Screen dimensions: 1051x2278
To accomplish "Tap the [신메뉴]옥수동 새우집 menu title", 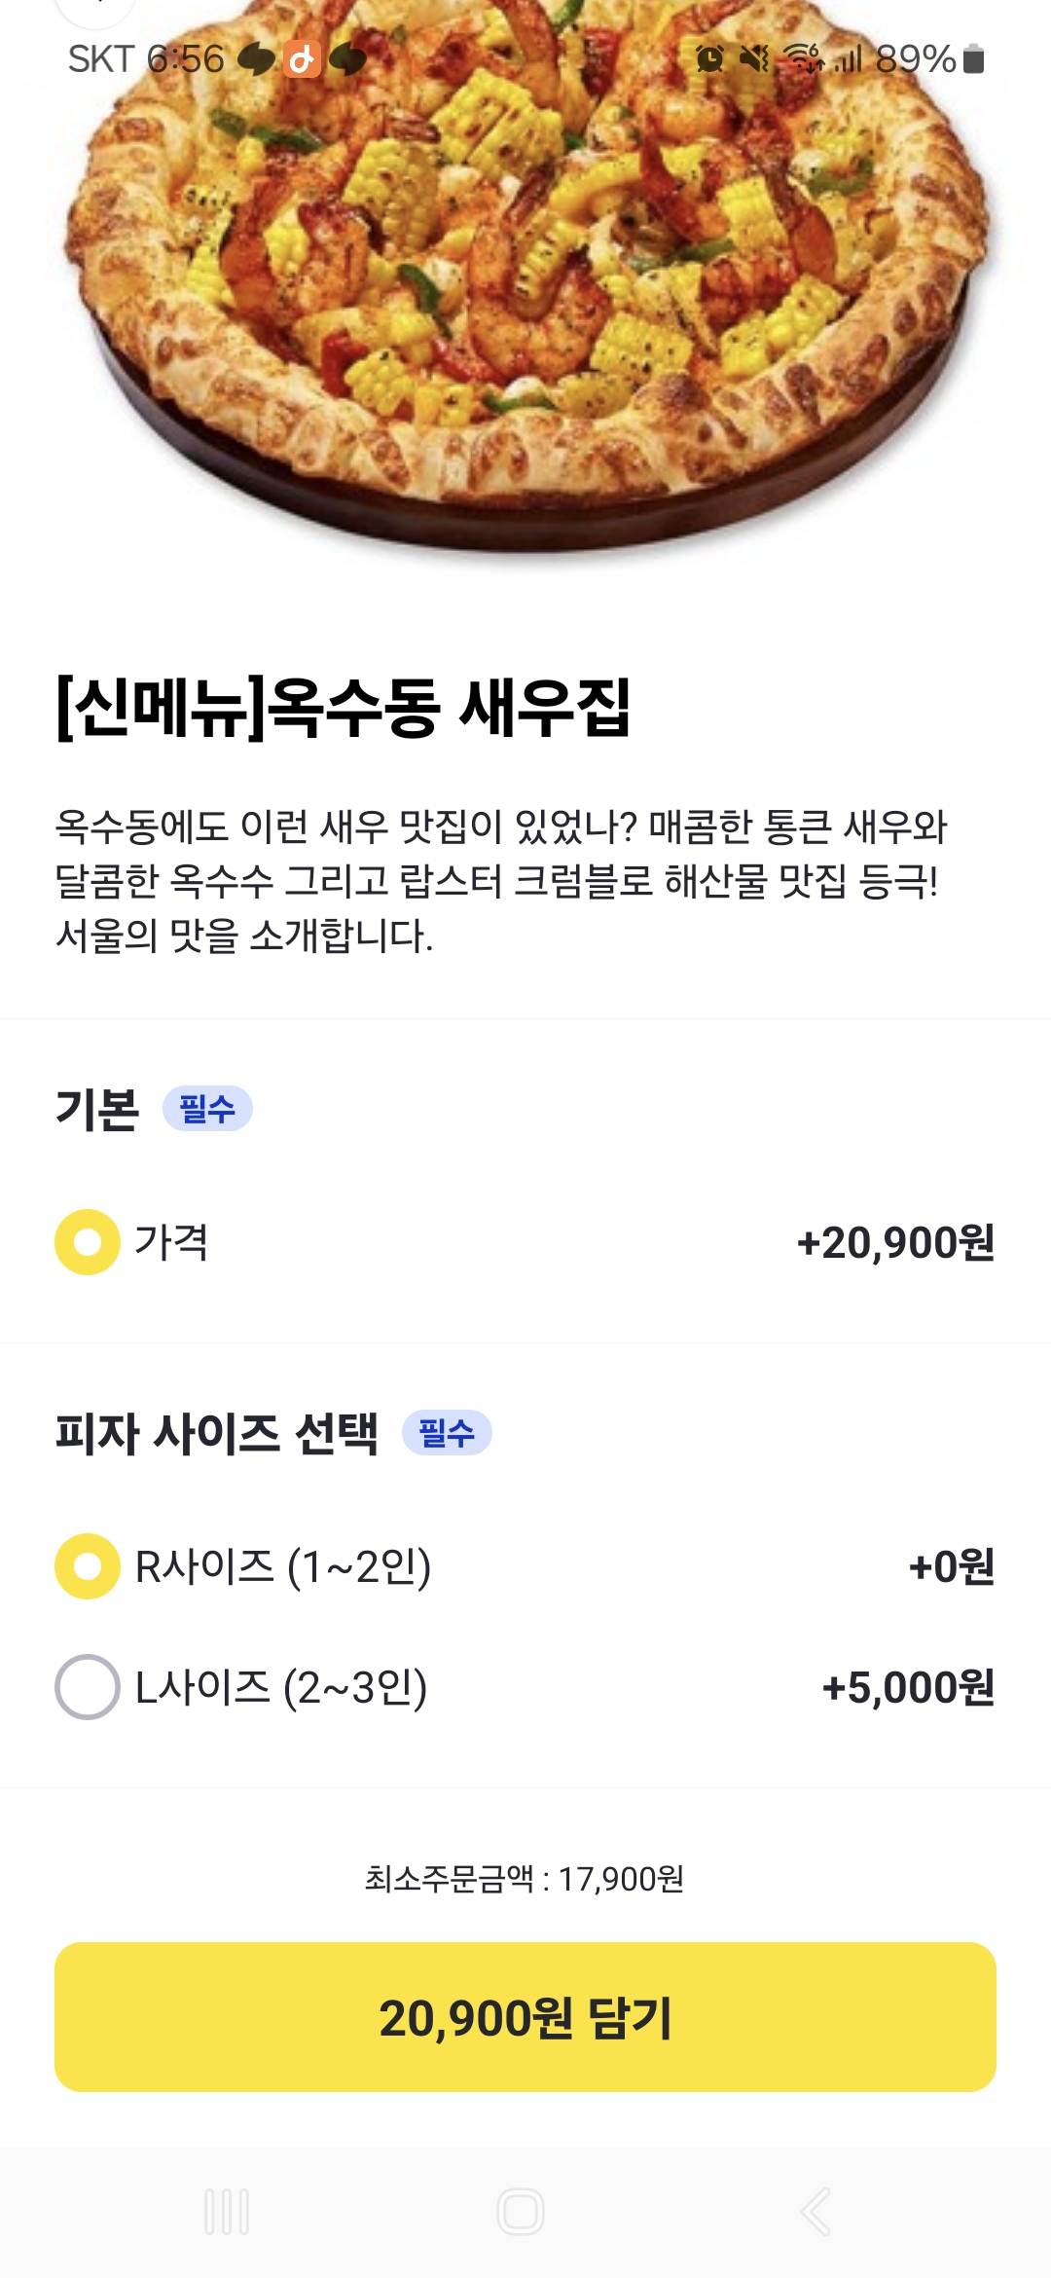I will point(344,708).
